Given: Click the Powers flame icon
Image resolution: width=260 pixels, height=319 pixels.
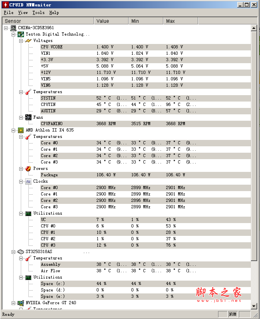Looking at the screenshot, I should [28, 169].
